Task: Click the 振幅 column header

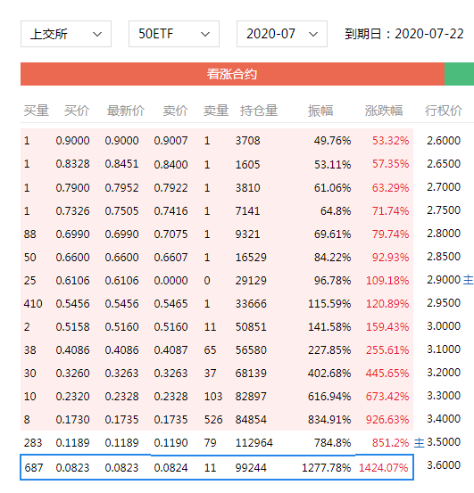Action: pos(320,111)
